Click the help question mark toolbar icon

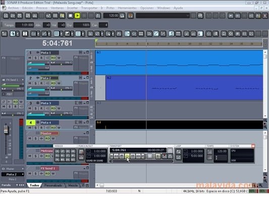(130, 16)
